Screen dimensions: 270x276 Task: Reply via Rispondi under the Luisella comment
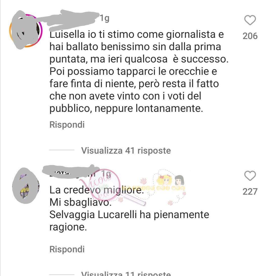pyautogui.click(x=67, y=125)
